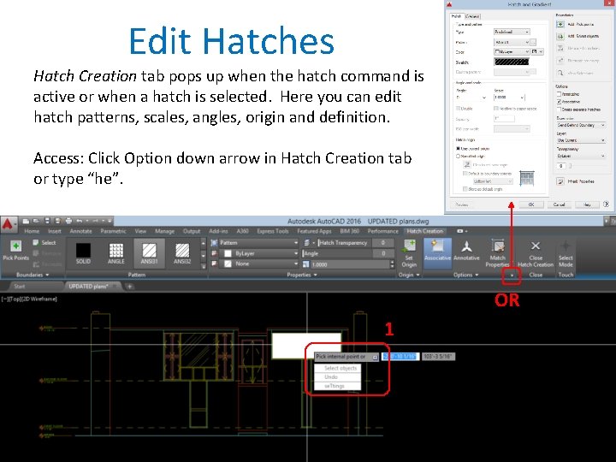Click the Swatch pattern preview in dialog
Image resolution: width=616 pixels, height=462 pixels.
click(x=512, y=62)
